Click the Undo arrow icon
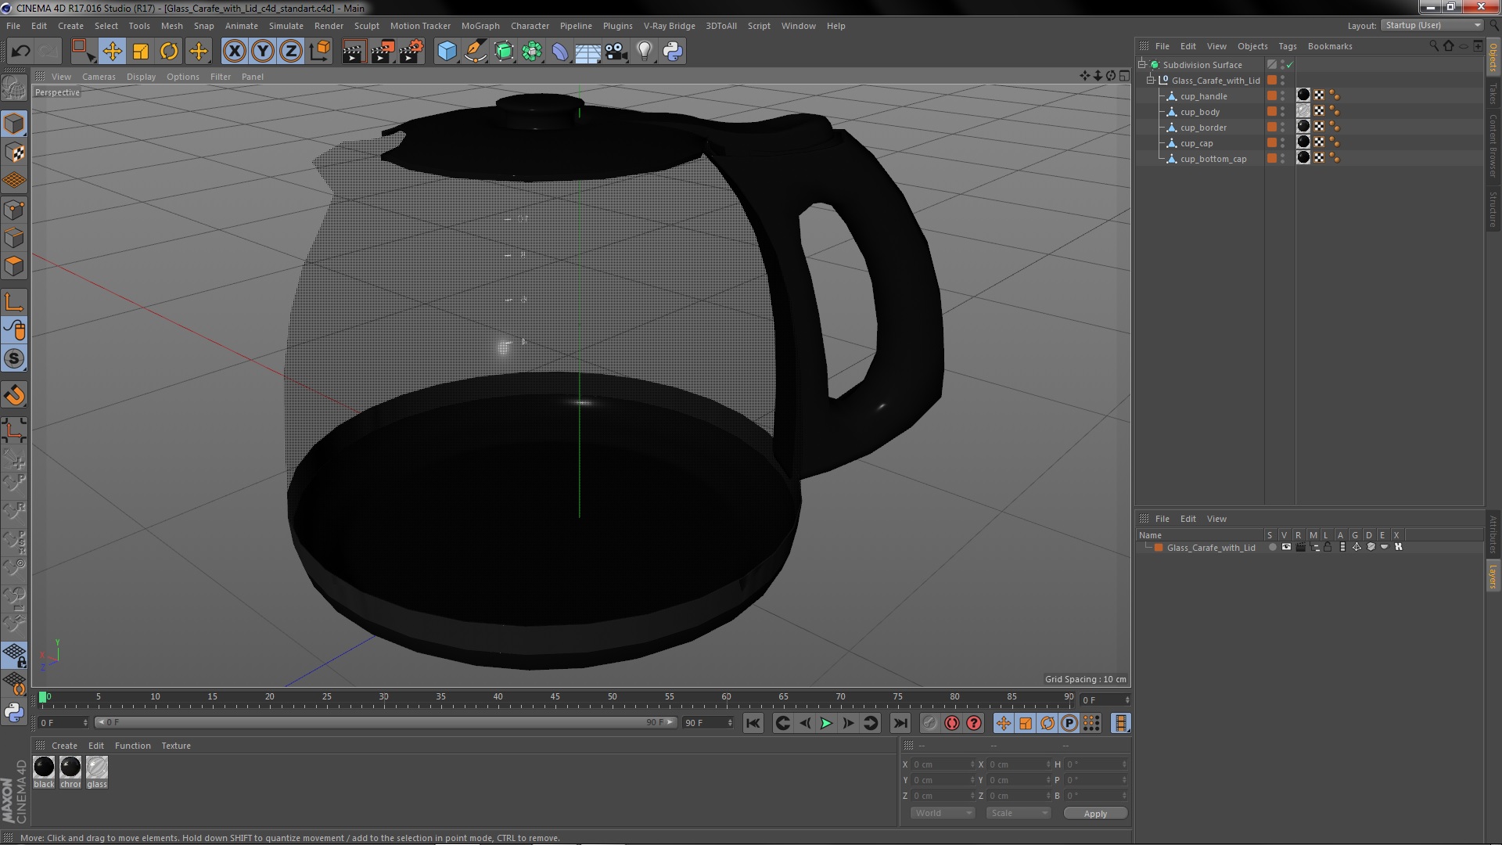This screenshot has width=1502, height=845. (21, 52)
